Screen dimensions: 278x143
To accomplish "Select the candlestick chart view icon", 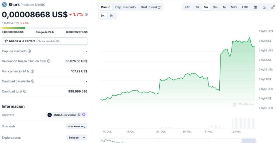I will 112,16.
